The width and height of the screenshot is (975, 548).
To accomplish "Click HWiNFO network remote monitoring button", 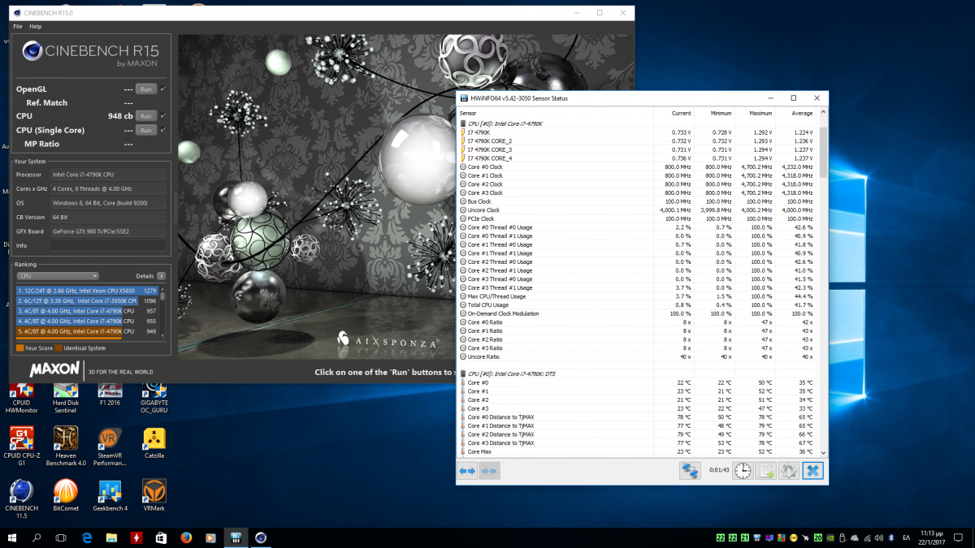I will tap(691, 471).
